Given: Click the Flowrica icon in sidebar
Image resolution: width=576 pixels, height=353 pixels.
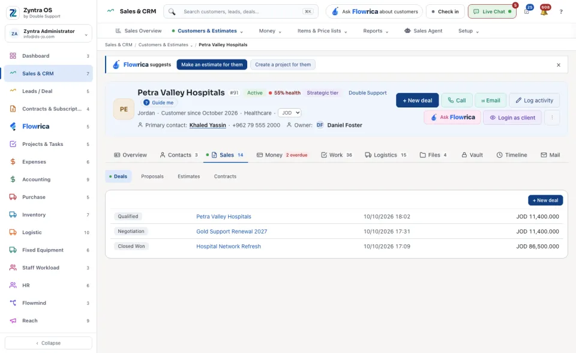Looking at the screenshot, I should [x=13, y=127].
